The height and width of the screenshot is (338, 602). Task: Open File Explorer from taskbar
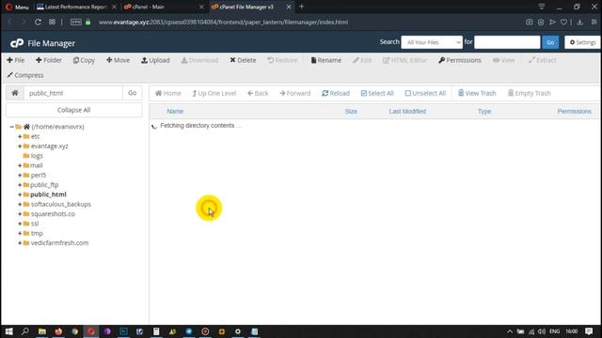click(41, 331)
